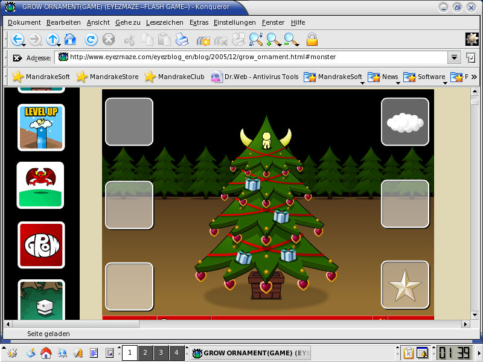Click the GROW ORNAMENT taskbar window button
483x362 pixels.
coord(251,353)
